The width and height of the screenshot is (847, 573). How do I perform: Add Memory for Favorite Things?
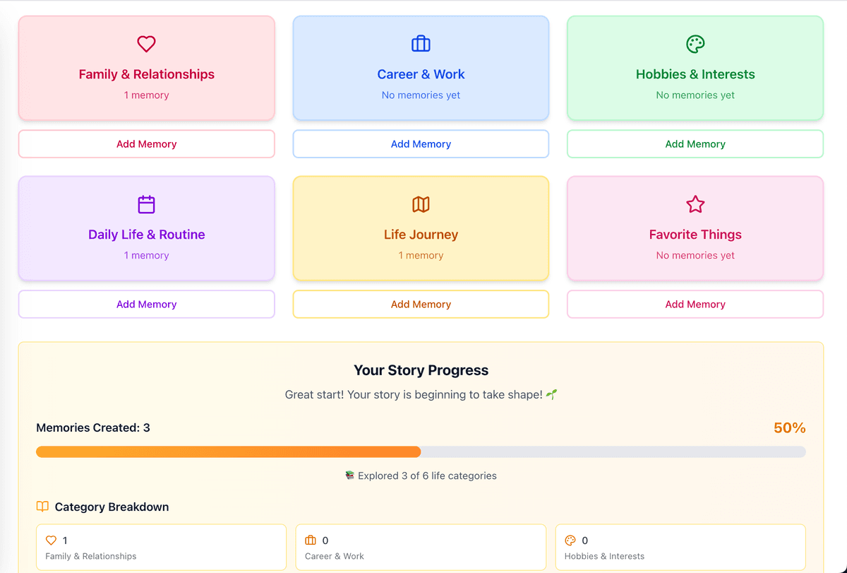pos(695,305)
